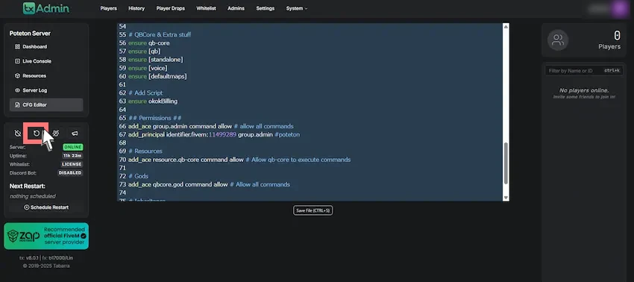
Task: Click the editor vertical scrollbar thumb
Action: (506, 163)
